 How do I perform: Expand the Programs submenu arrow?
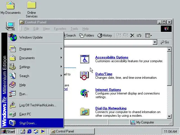61,49
